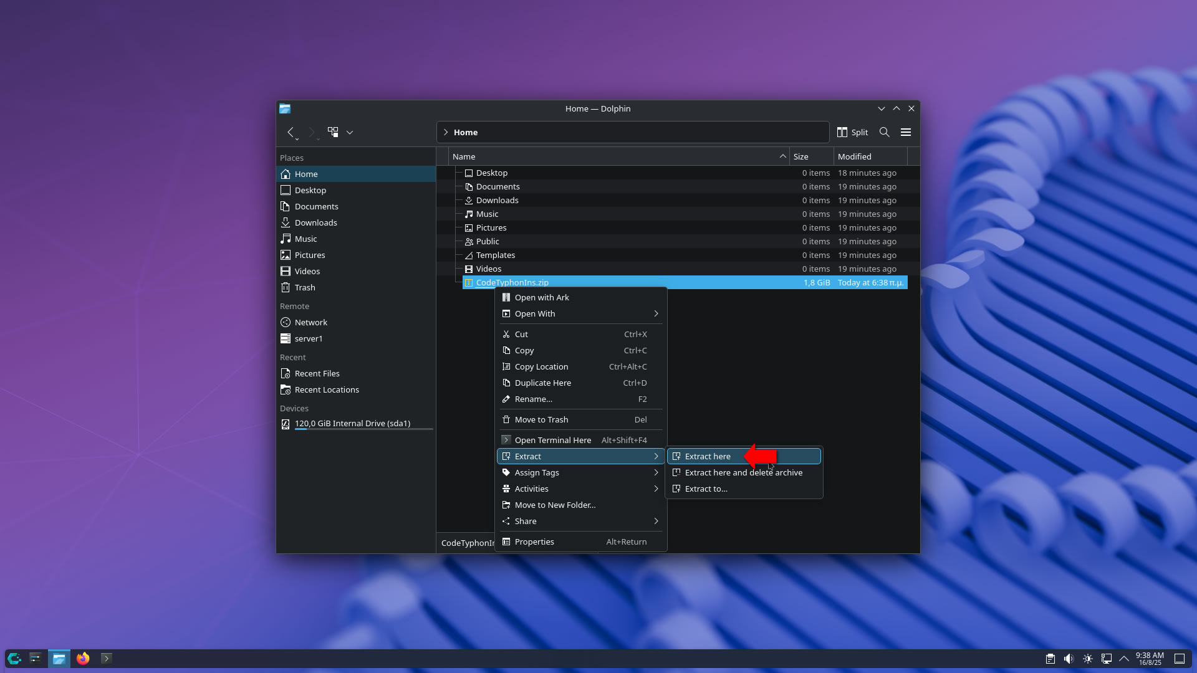Open terminal Konsole taskbar icon
This screenshot has height=673, width=1197.
(107, 658)
